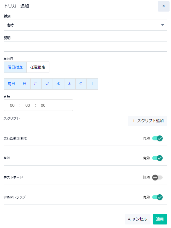This screenshot has width=171, height=228.
Task: Toggle the 日 Sunday button
Action: point(25,84)
